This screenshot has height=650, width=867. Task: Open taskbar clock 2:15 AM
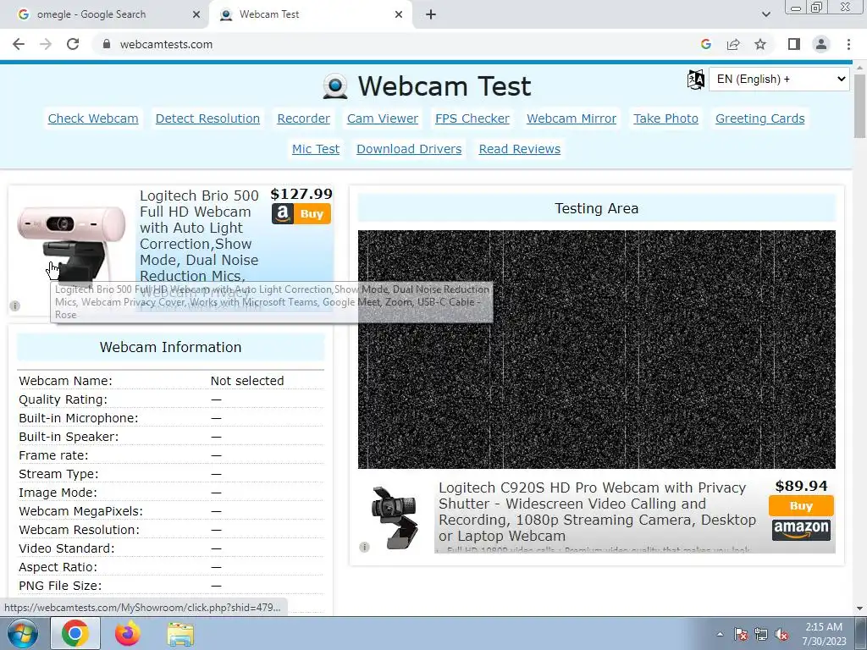[824, 634]
